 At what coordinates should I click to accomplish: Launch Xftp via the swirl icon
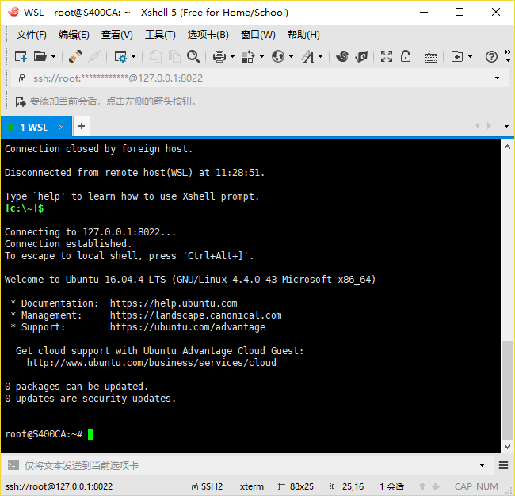342,56
